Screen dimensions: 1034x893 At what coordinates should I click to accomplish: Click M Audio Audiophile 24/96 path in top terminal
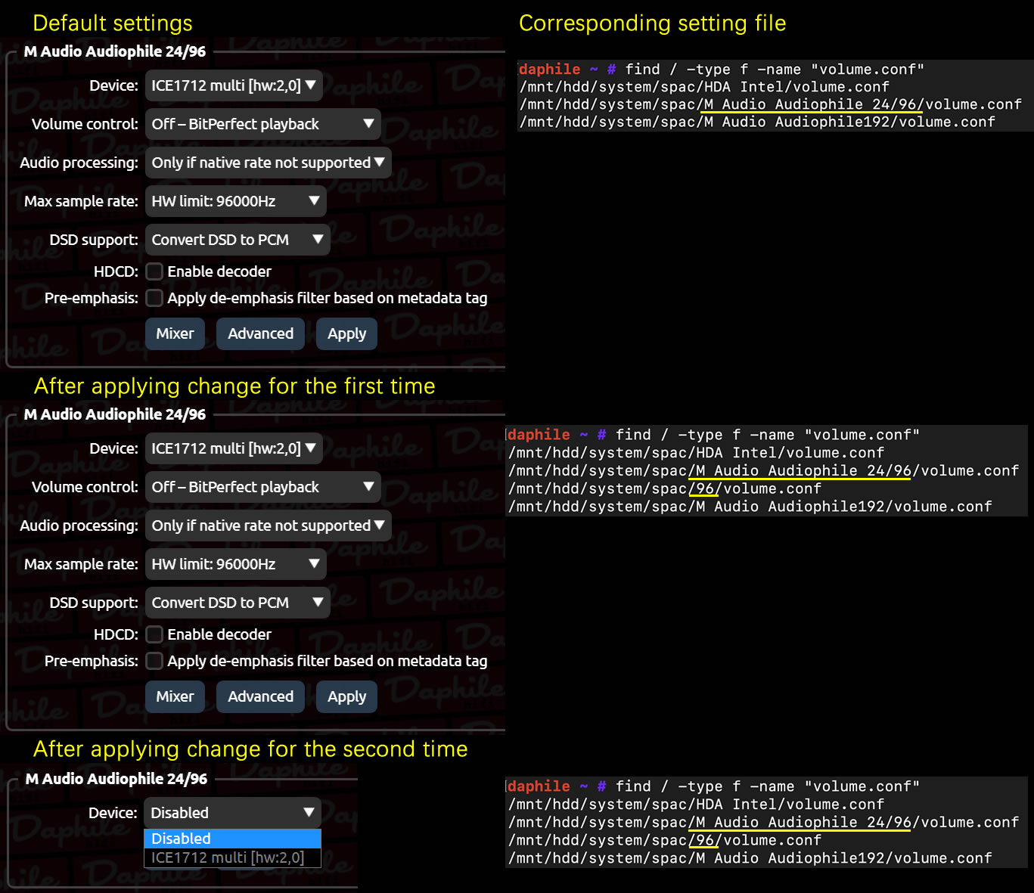click(770, 104)
